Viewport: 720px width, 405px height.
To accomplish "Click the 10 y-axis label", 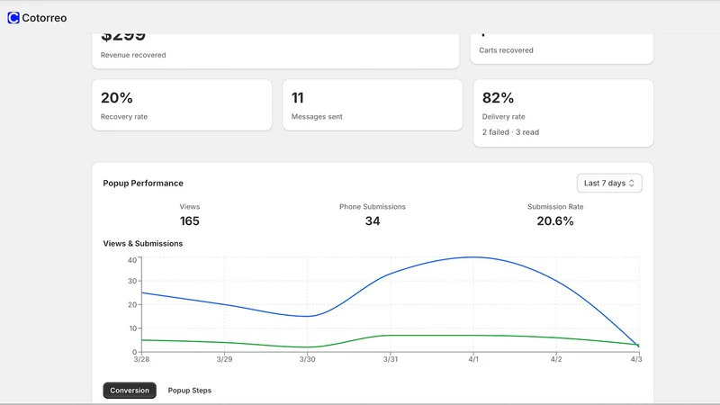I will [132, 328].
